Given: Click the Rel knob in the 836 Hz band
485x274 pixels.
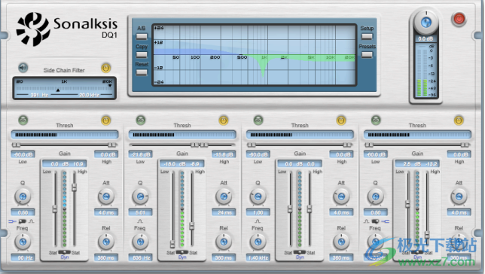Looking at the screenshot, I should [224, 242].
